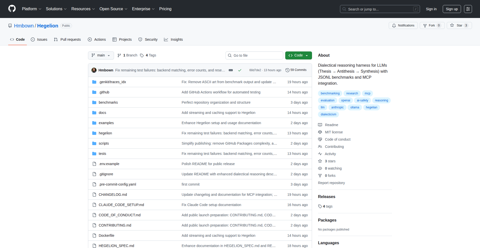The height and width of the screenshot is (248, 480).
Task: Open the main branch dropdown
Action: [101, 55]
